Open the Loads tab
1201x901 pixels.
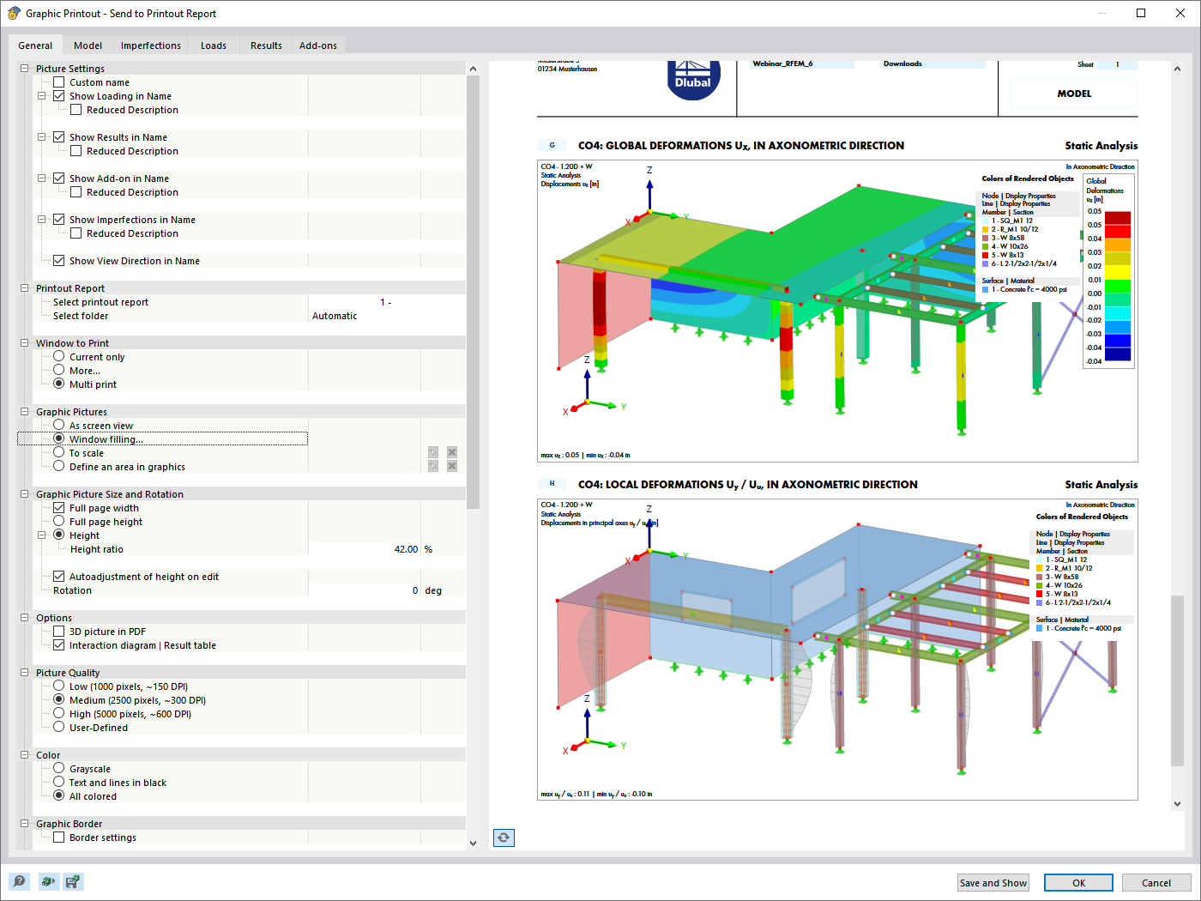pyautogui.click(x=214, y=45)
